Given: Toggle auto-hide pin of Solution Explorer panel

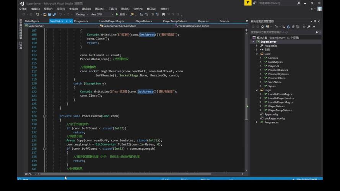Looking at the screenshot, I should pos(315,21).
